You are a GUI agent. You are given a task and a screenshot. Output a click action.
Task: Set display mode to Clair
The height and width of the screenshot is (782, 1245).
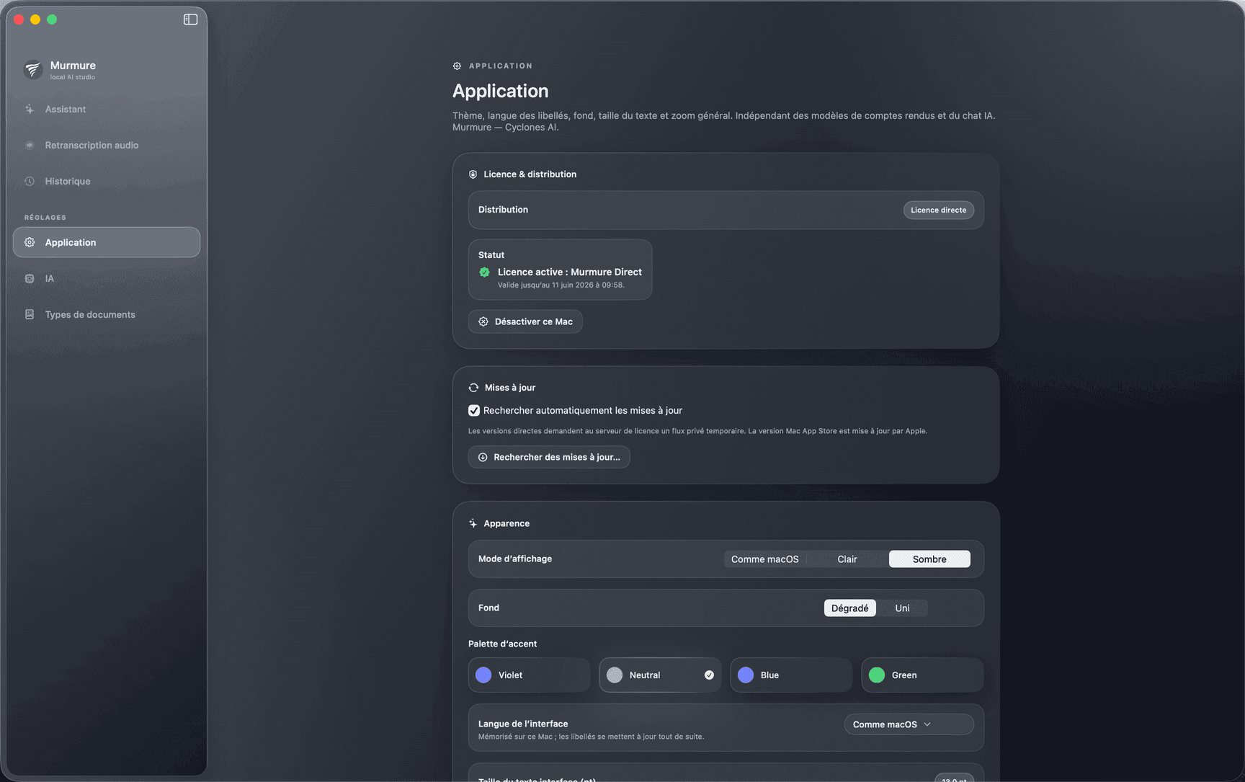(847, 559)
